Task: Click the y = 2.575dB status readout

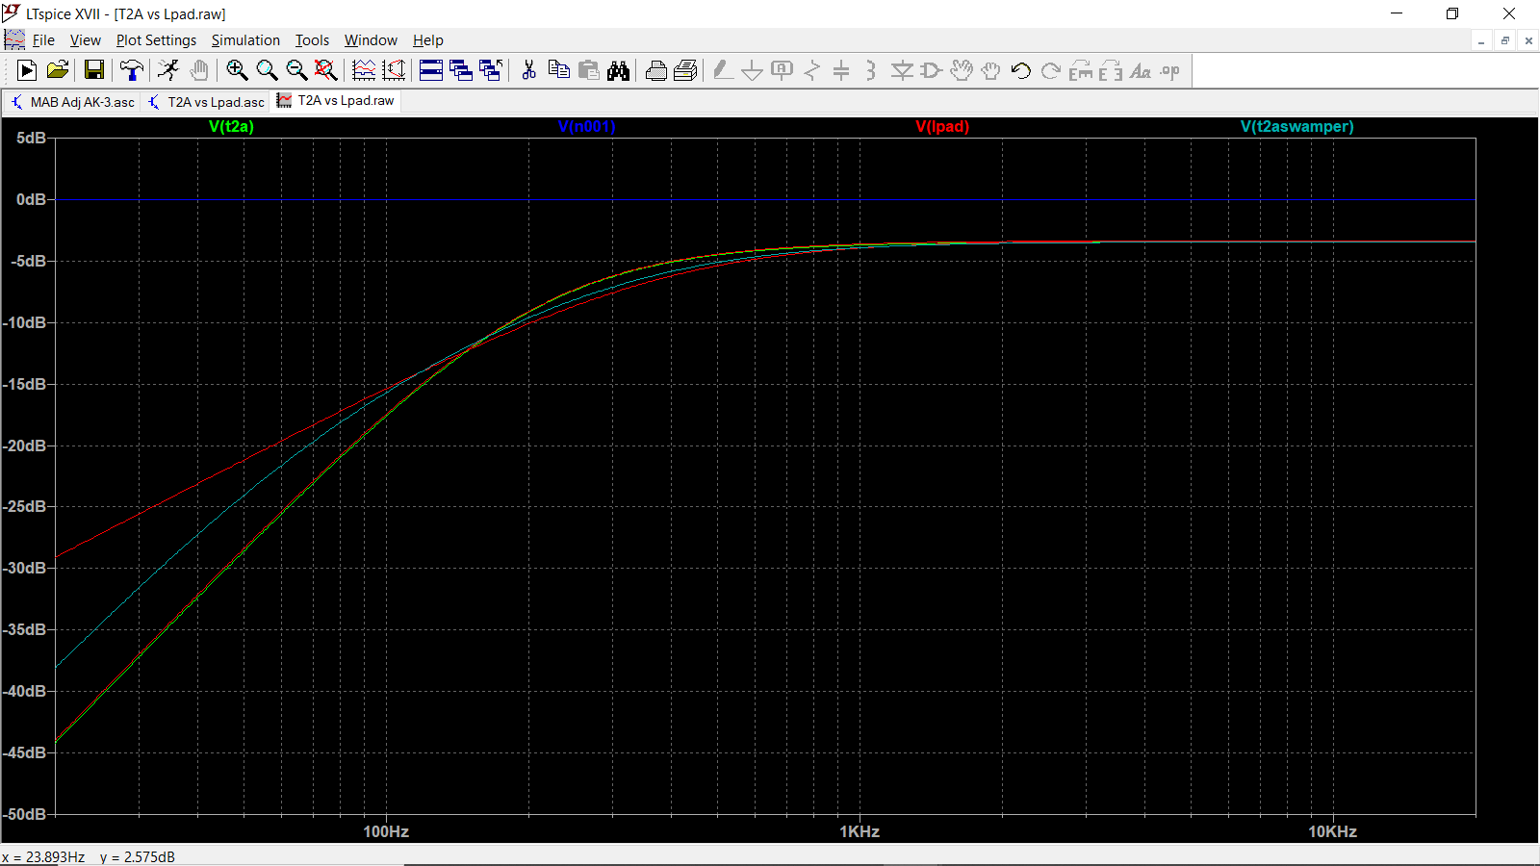Action: click(x=138, y=856)
